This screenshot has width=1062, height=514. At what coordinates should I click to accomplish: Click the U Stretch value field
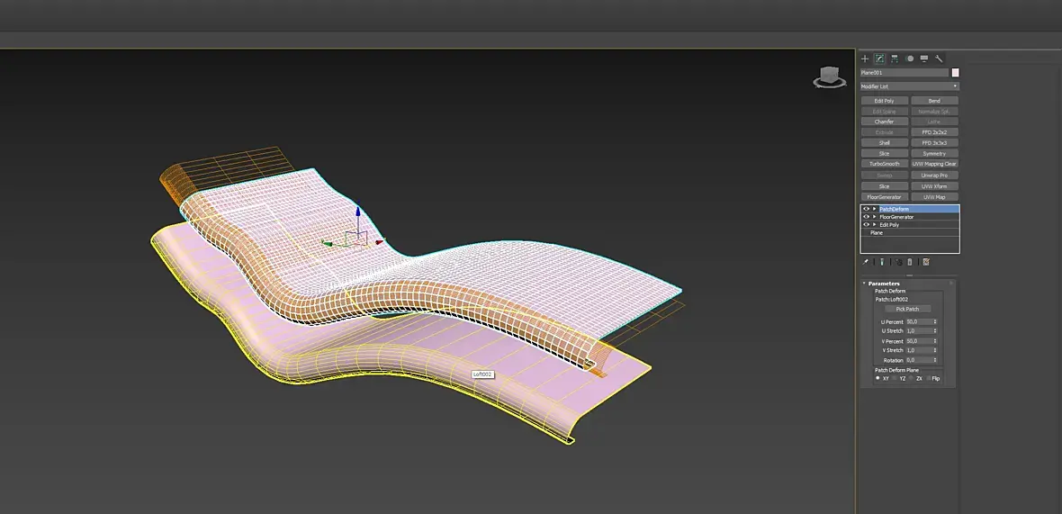pos(919,330)
